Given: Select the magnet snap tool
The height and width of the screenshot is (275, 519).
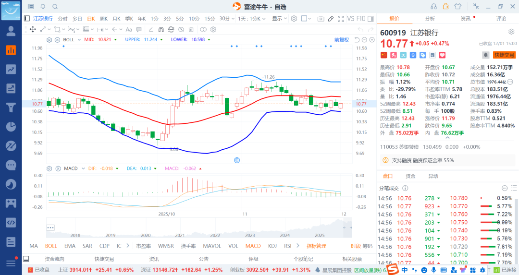Looking at the screenshot, I should point(161,29).
